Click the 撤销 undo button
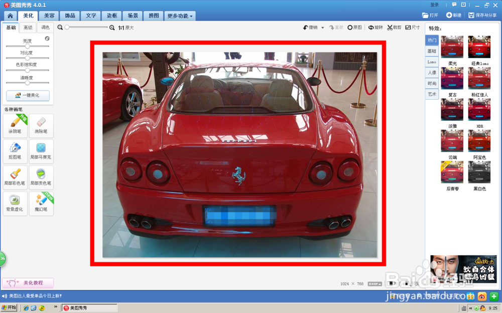Image resolution: width=502 pixels, height=313 pixels. (310, 28)
